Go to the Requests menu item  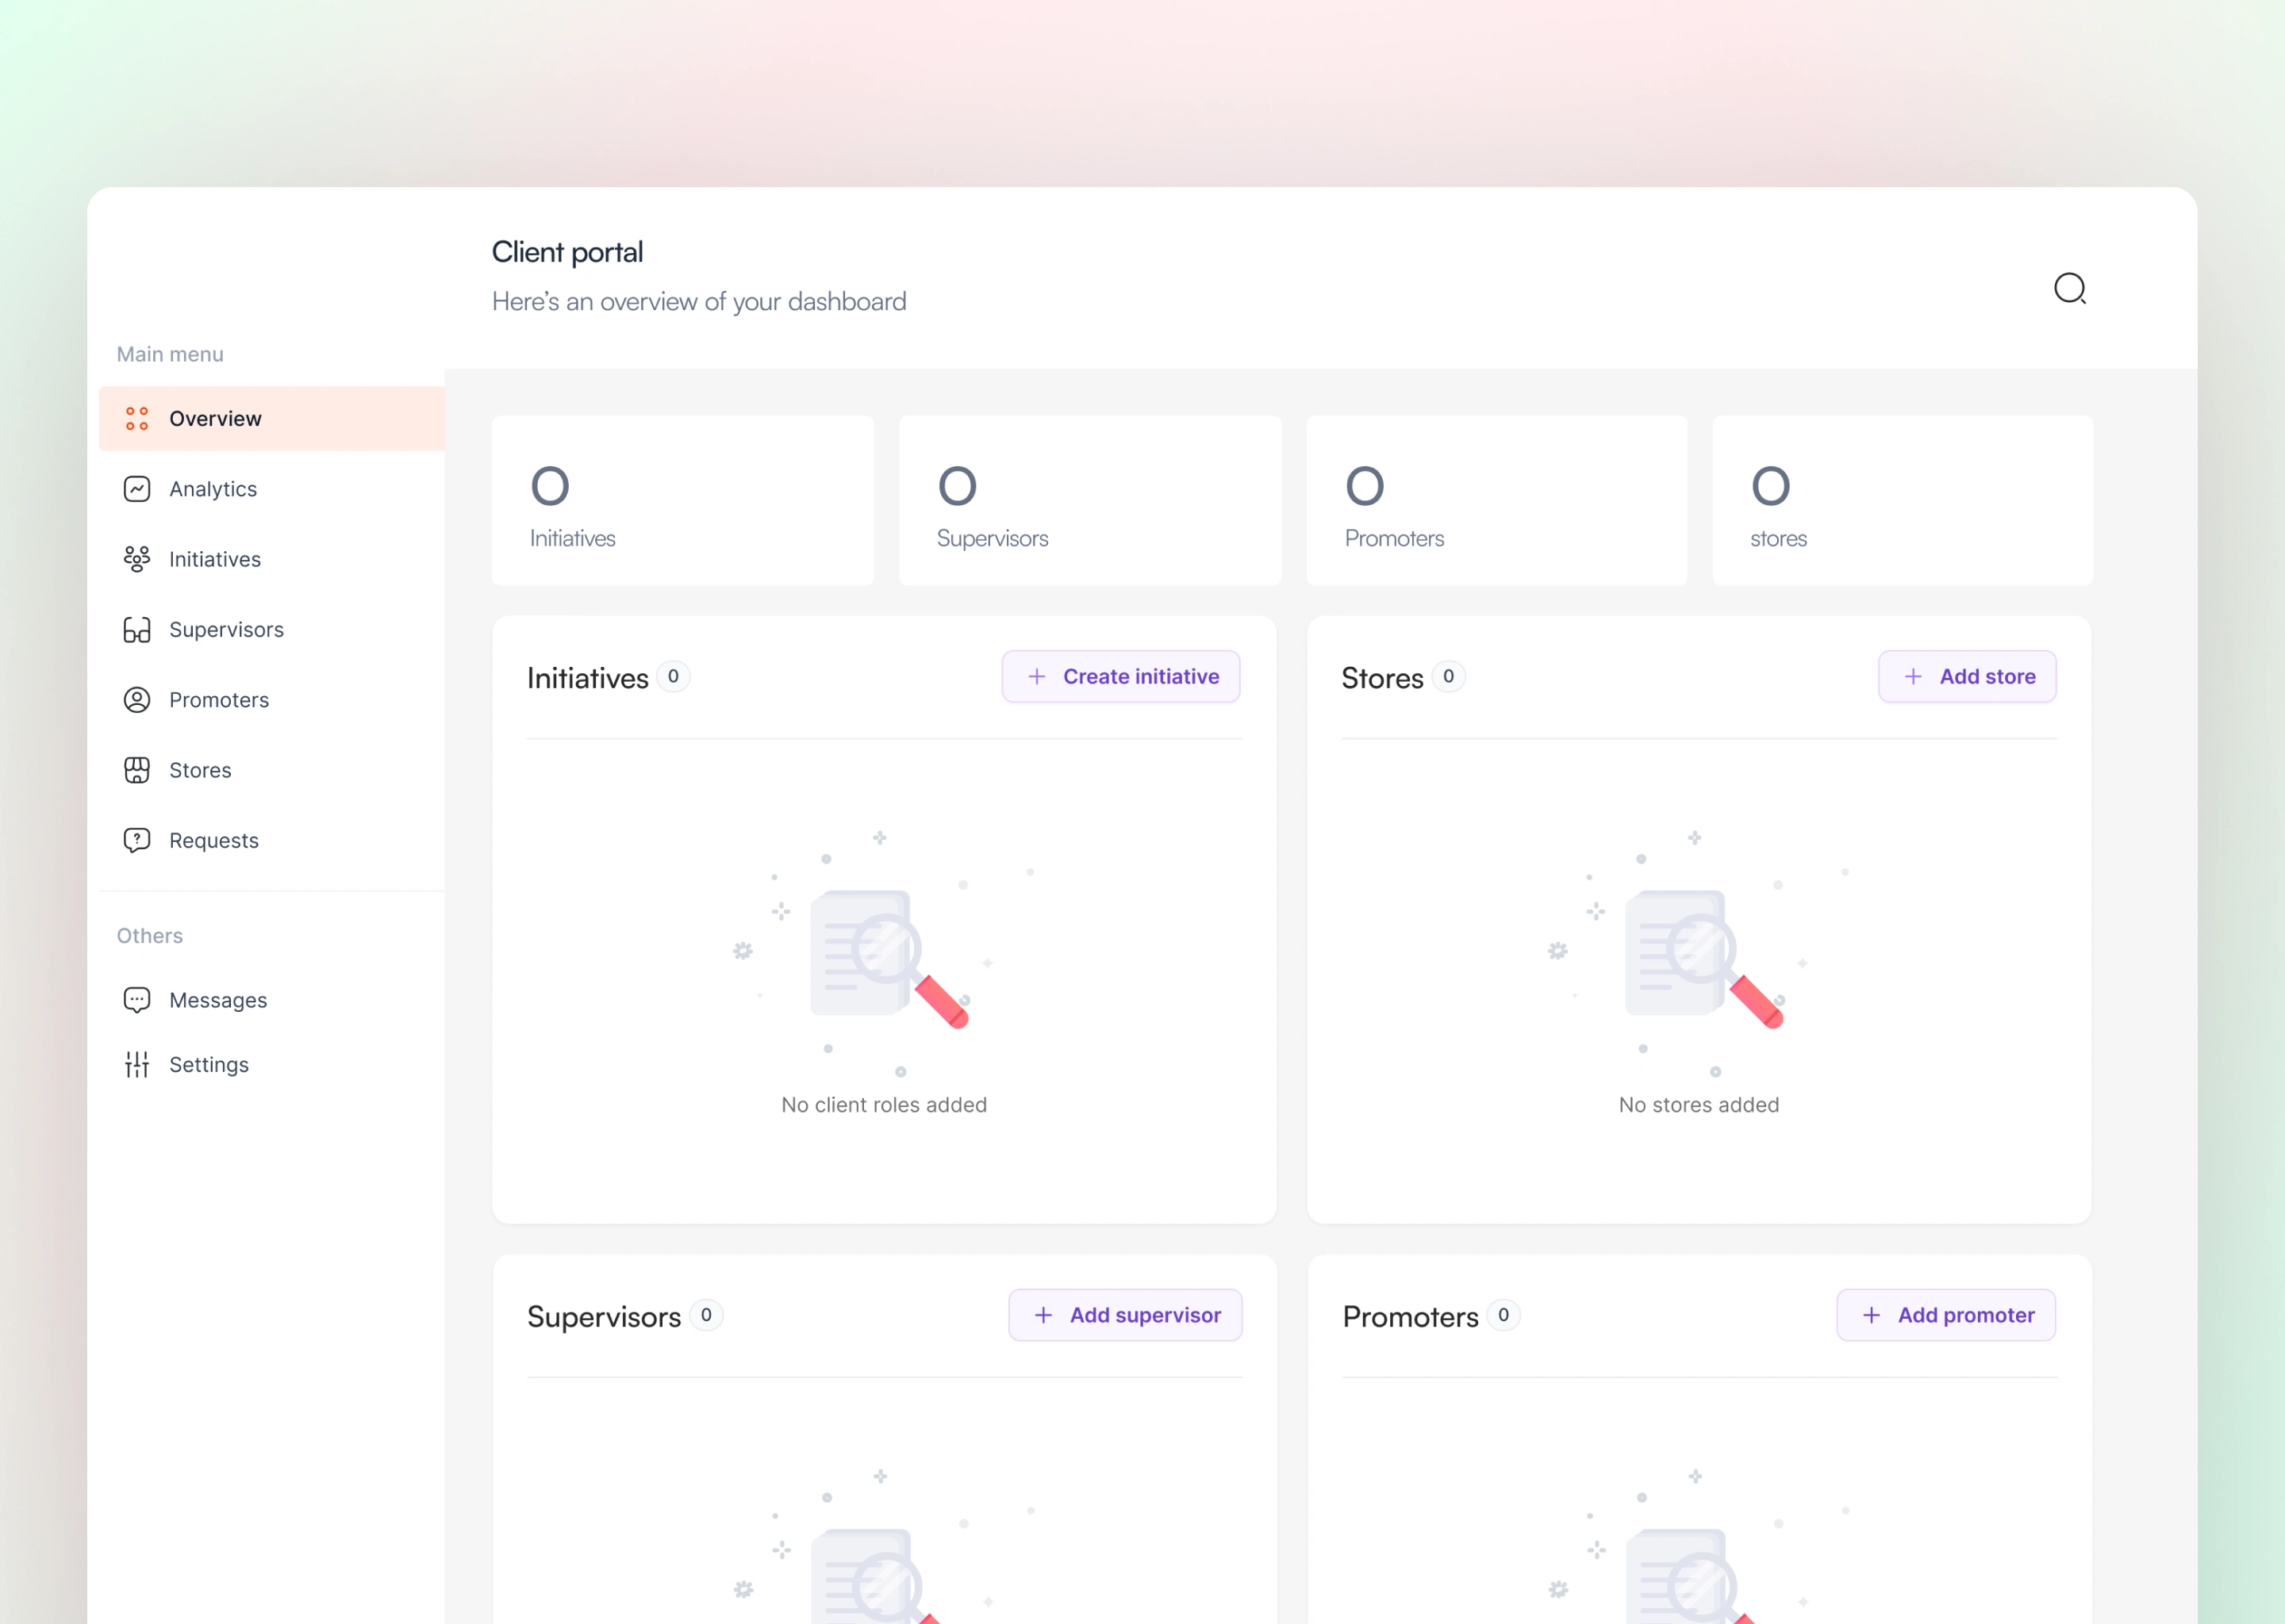pos(214,841)
